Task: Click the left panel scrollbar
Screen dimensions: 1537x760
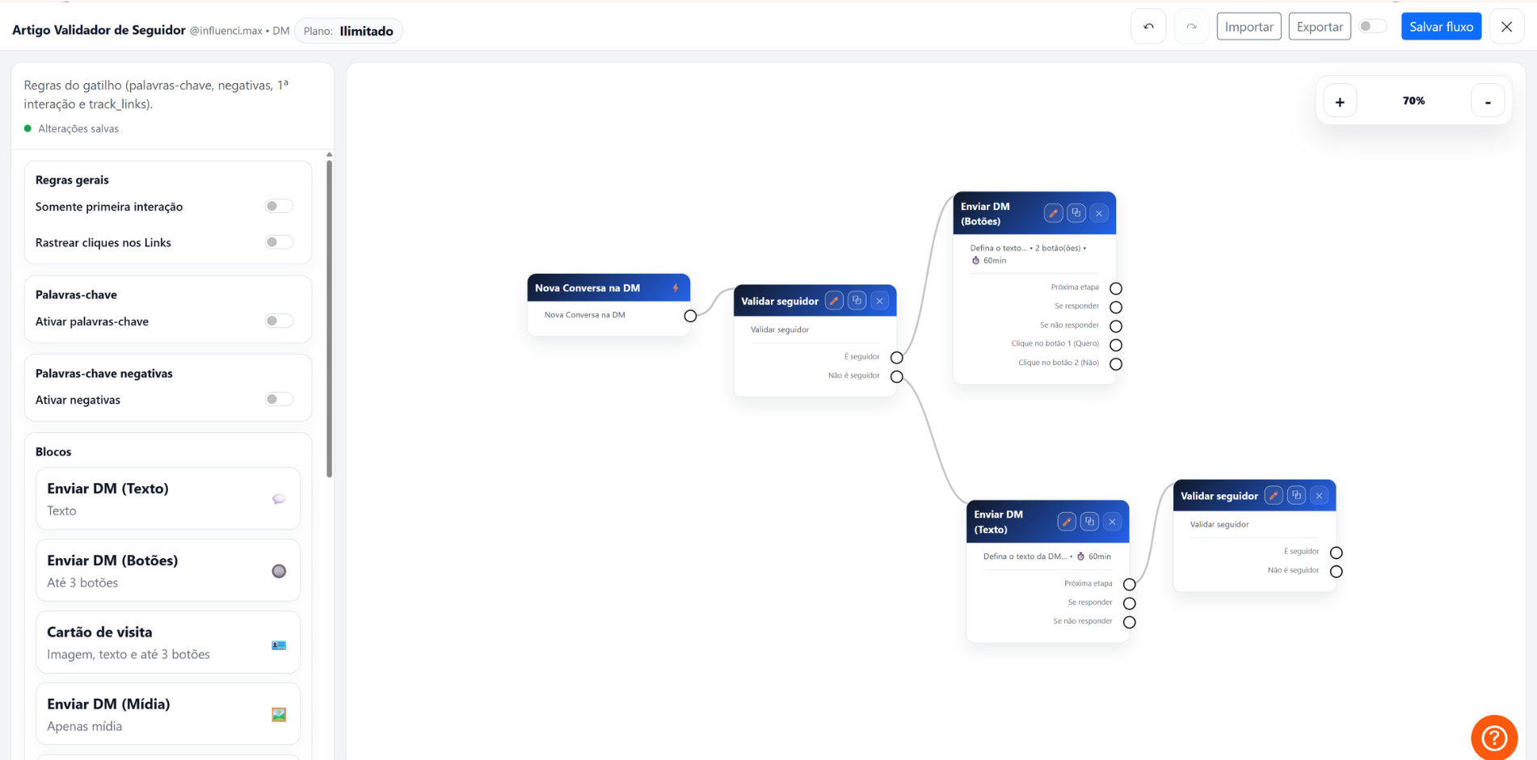Action: [329, 319]
